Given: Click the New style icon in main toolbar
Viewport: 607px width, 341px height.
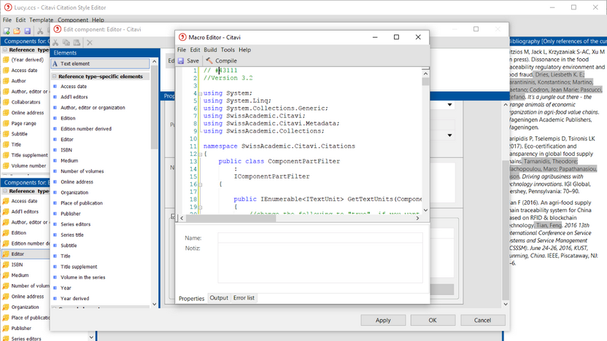Looking at the screenshot, I should point(7,31).
